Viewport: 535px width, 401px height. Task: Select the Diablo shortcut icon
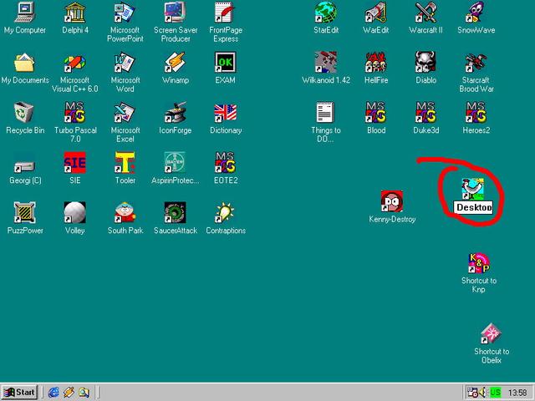(x=425, y=62)
